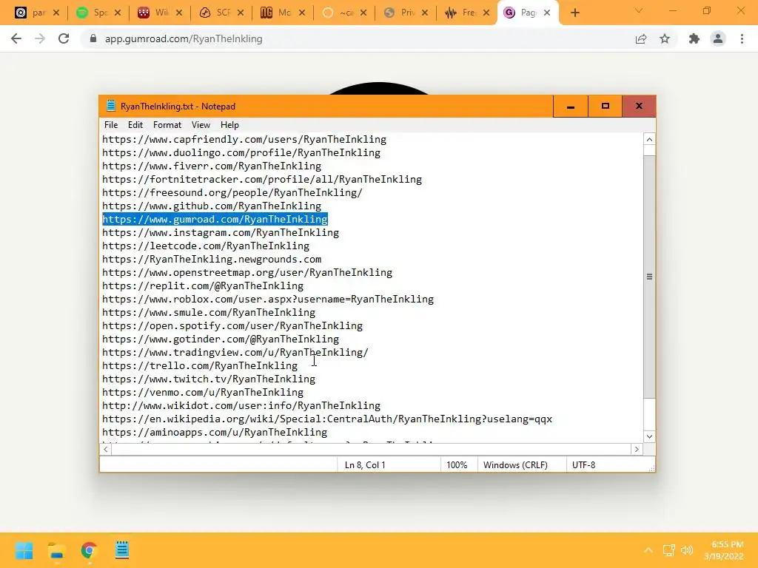The width and height of the screenshot is (758, 568).
Task: Click the trello.com URL line
Action: 200,366
